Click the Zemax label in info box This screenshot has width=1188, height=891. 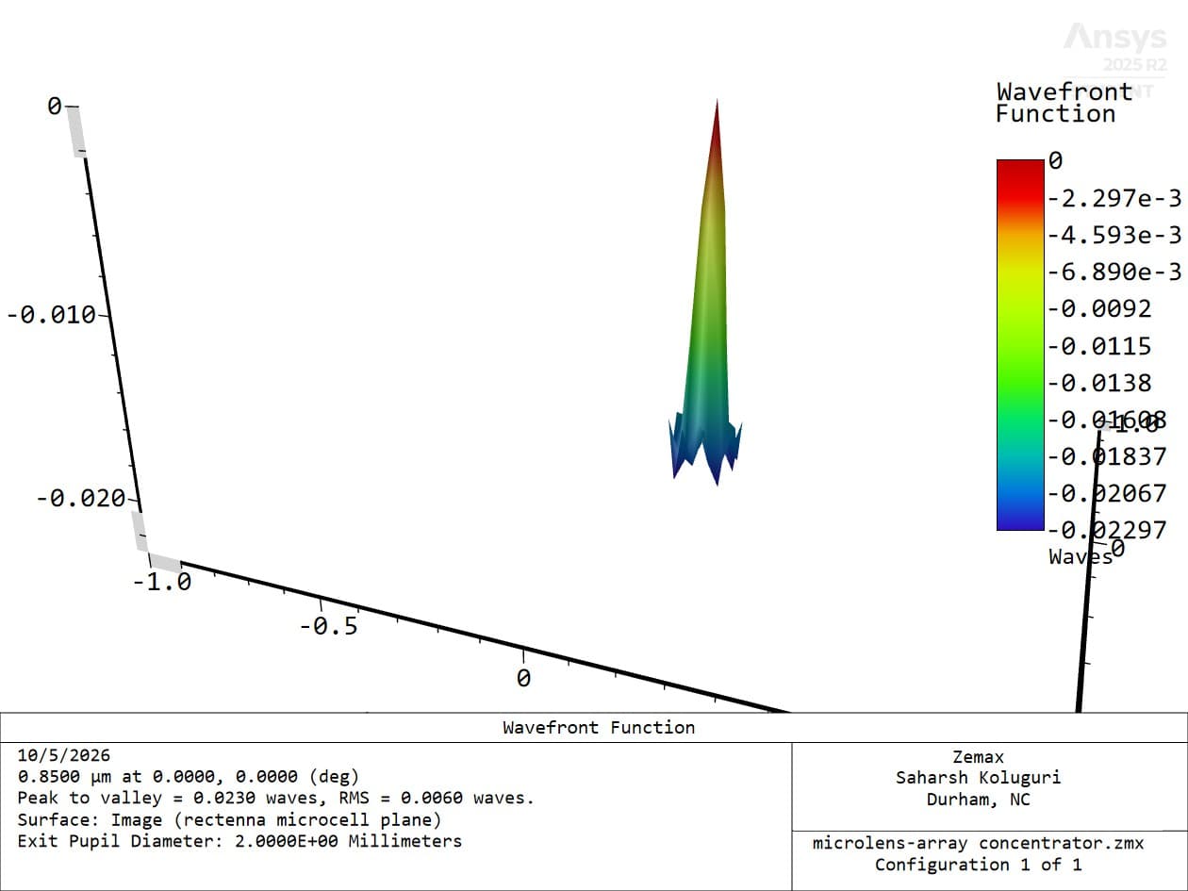[979, 757]
